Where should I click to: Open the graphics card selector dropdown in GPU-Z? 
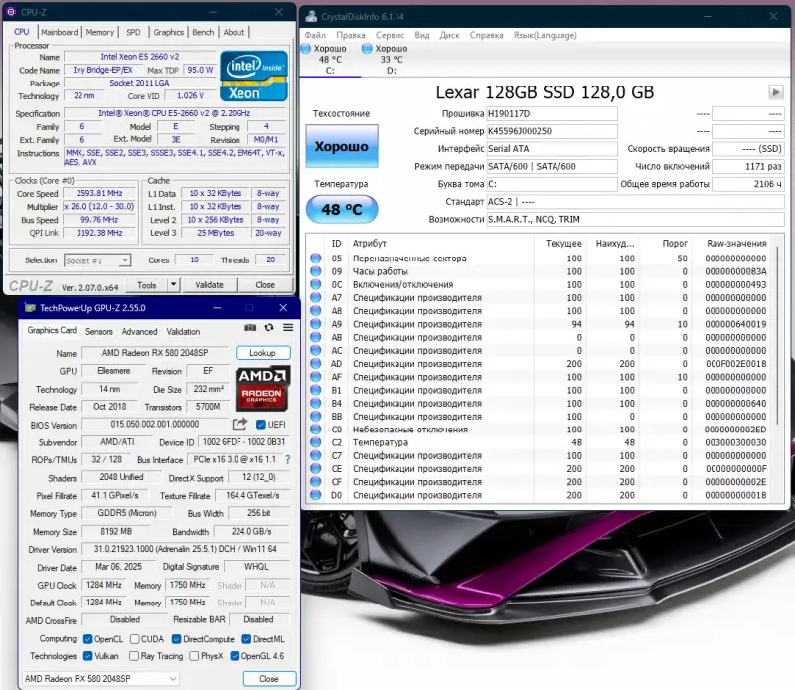(x=172, y=679)
